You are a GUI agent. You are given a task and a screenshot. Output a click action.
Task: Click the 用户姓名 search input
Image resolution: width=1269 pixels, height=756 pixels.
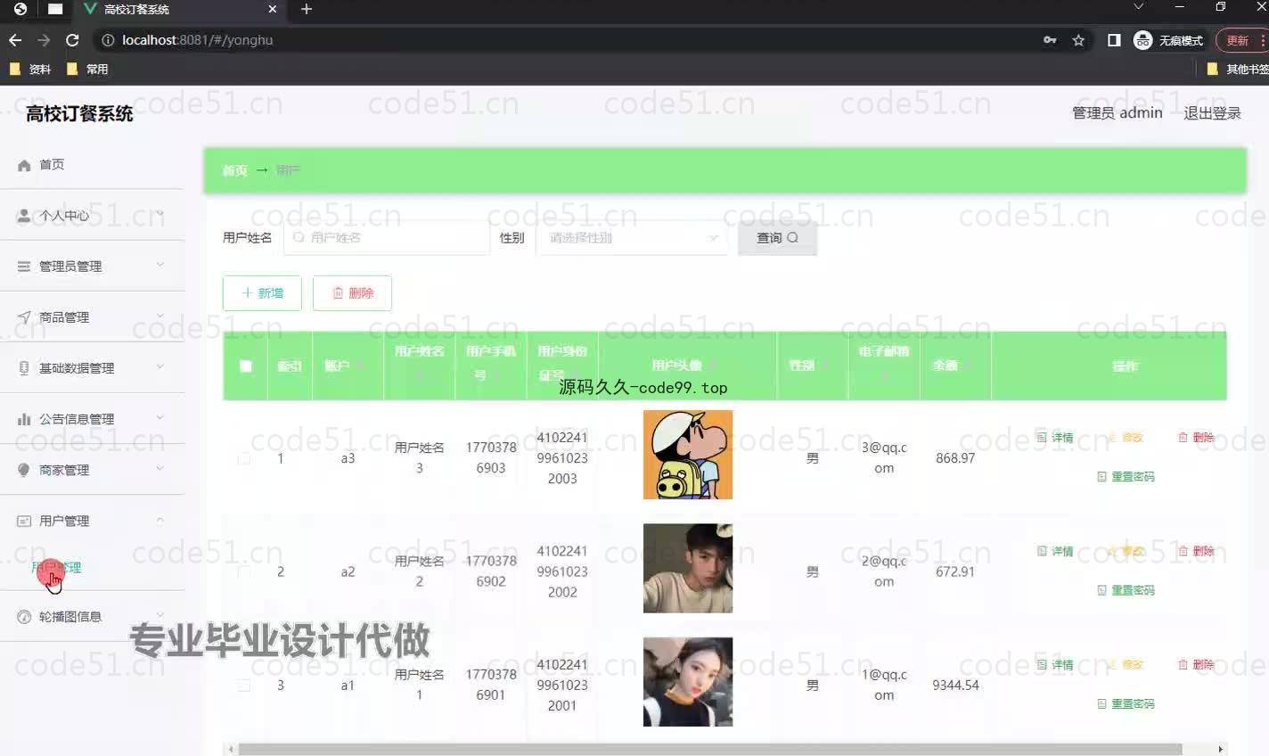pyautogui.click(x=387, y=238)
